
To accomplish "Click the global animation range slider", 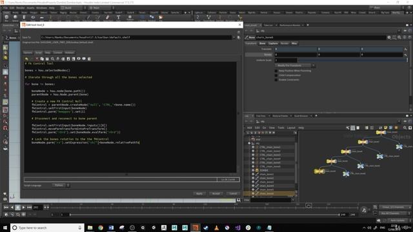I will [205, 215].
